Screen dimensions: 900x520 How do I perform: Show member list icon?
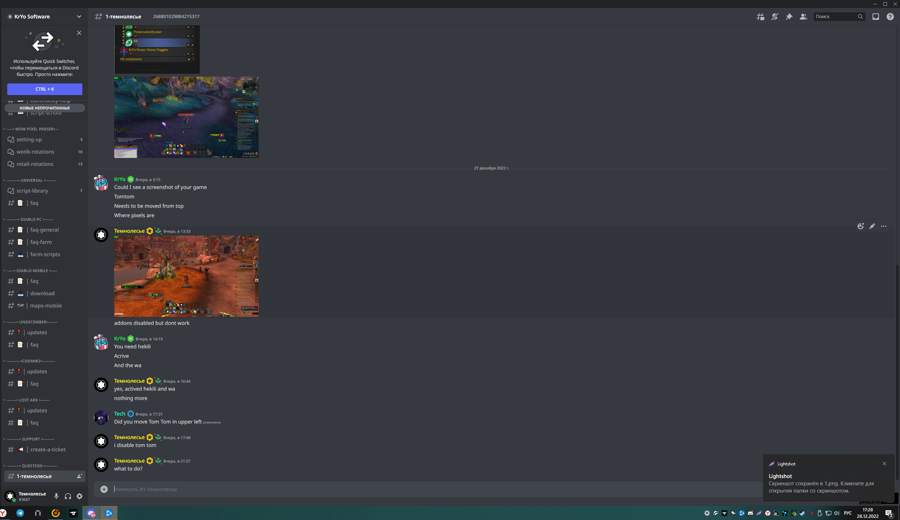click(803, 17)
